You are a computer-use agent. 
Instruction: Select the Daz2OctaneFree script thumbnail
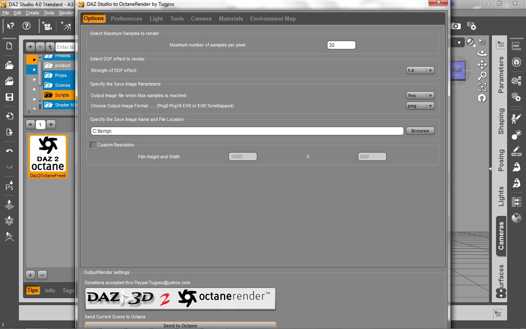[x=48, y=157]
